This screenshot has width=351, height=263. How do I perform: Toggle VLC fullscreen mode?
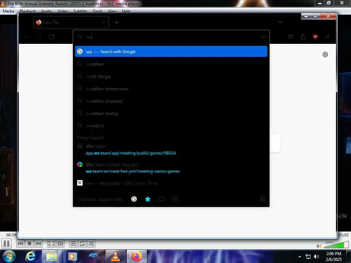pos(51,243)
